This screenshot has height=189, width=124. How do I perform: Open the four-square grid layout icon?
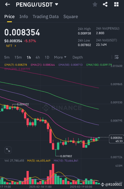click(116, 4)
